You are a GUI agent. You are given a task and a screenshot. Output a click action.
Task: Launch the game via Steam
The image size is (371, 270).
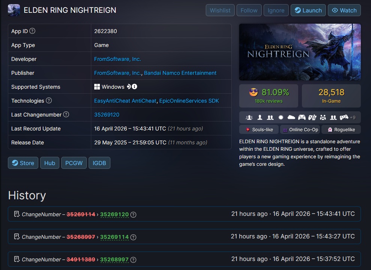click(x=308, y=10)
